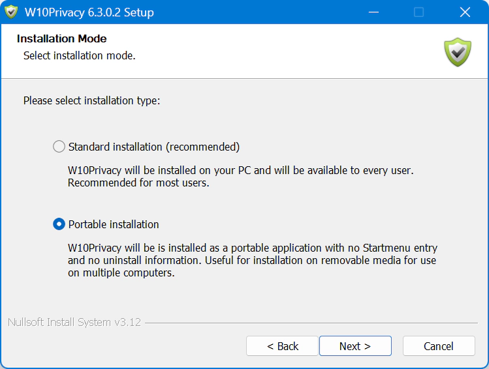Select the Portable installation radio button
The image size is (489, 369).
59,224
